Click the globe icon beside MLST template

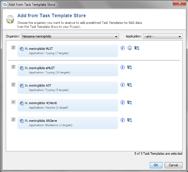[130, 48]
